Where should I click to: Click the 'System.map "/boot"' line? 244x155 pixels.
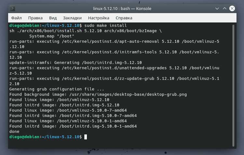(52, 36)
